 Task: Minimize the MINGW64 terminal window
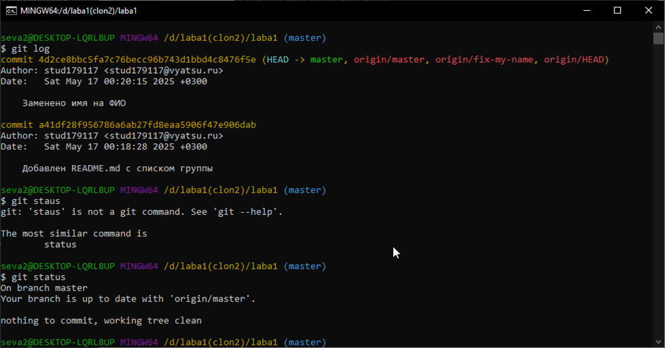(x=586, y=10)
